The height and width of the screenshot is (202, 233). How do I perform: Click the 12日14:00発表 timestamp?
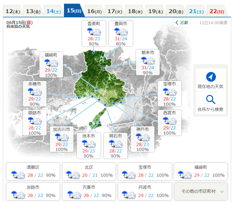(x=213, y=23)
